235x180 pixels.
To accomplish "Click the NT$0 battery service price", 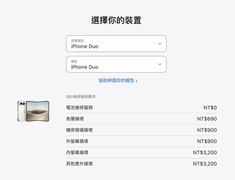I will (x=210, y=107).
